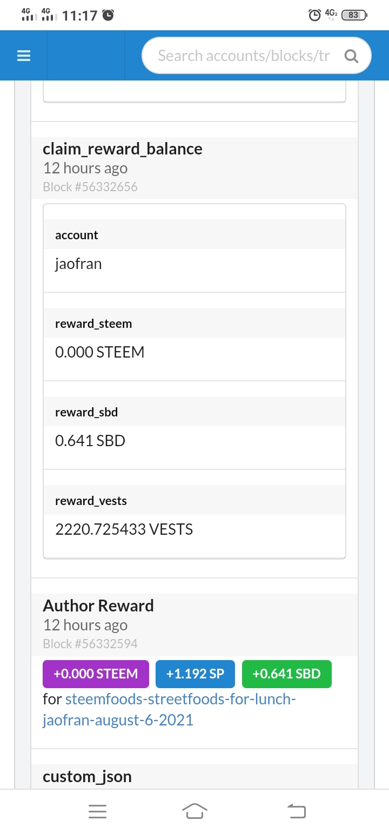Click the search magnifier icon
This screenshot has width=389, height=834.
pyautogui.click(x=351, y=56)
